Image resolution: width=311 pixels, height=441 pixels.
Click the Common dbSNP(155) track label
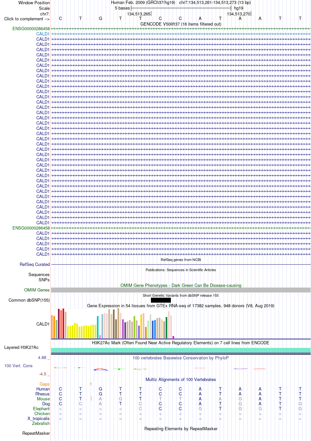pyautogui.click(x=29, y=300)
